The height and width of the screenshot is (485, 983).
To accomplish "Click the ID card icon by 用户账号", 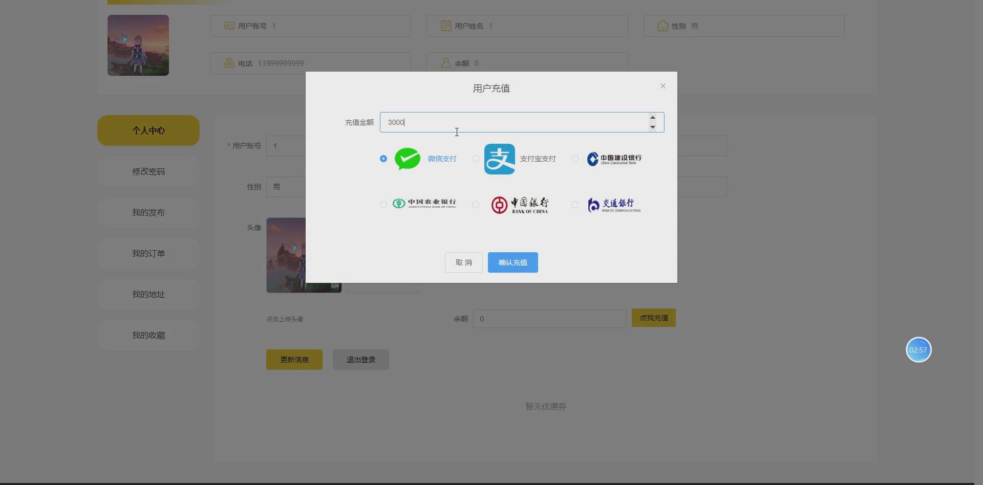I will pos(229,26).
